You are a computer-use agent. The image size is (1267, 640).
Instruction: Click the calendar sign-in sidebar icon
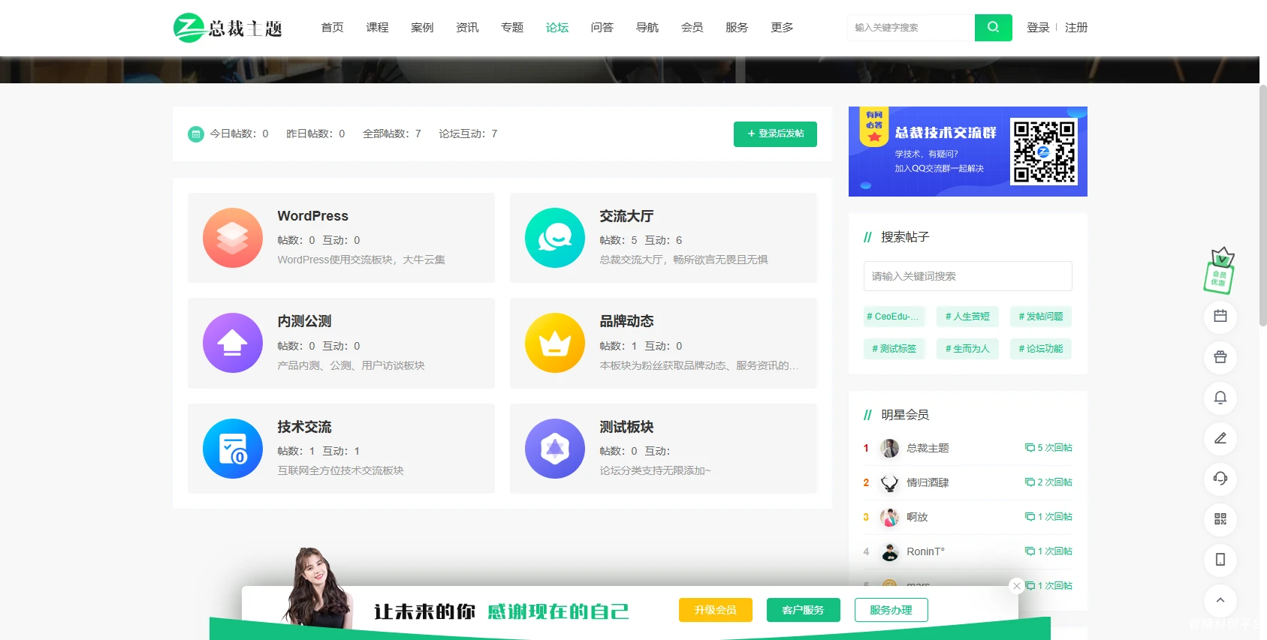coord(1220,317)
